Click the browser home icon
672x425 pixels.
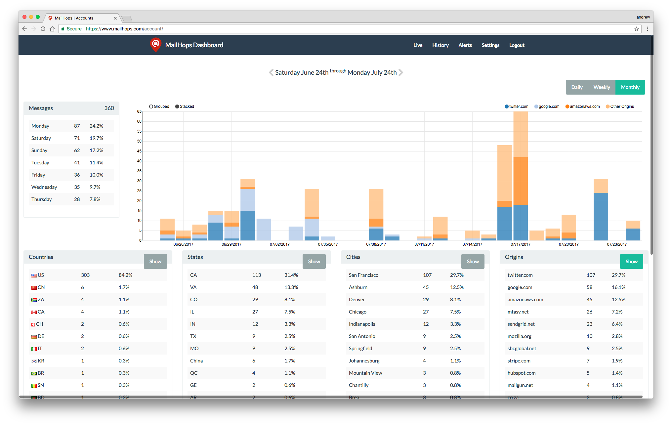(52, 29)
